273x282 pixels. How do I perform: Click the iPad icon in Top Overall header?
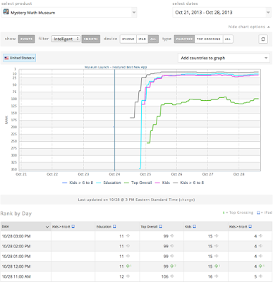click(x=161, y=226)
